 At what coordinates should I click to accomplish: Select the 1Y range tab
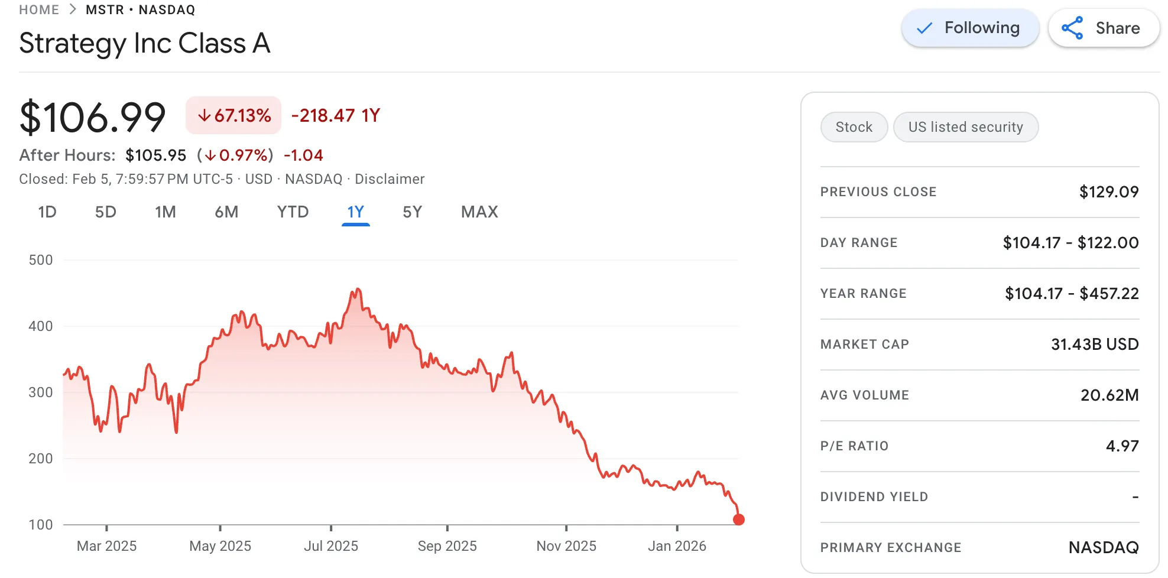(355, 212)
